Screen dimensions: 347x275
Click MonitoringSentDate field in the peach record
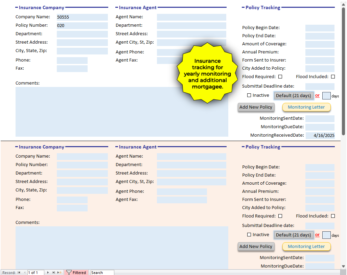coord(320,258)
